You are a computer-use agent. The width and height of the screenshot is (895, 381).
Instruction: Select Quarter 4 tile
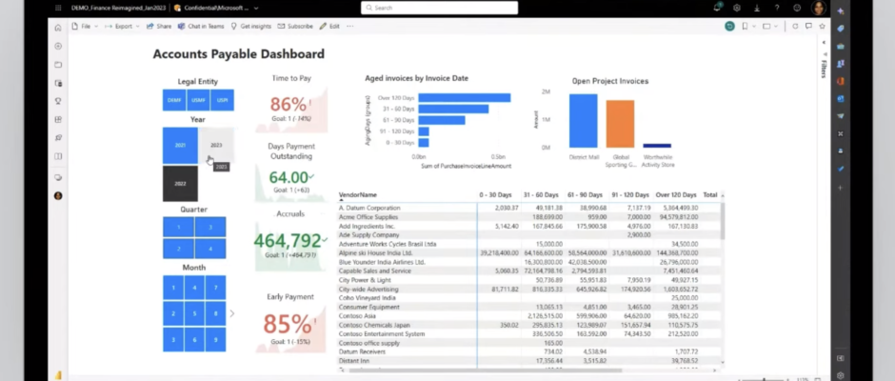pyautogui.click(x=210, y=249)
